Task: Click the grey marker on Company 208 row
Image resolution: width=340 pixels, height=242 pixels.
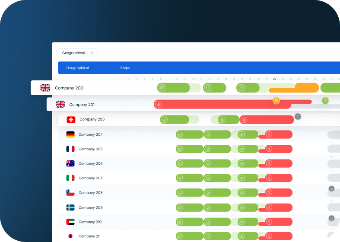Action: 331,189
